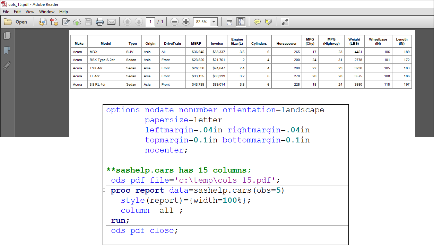Click the Open folder button

[x=16, y=22]
